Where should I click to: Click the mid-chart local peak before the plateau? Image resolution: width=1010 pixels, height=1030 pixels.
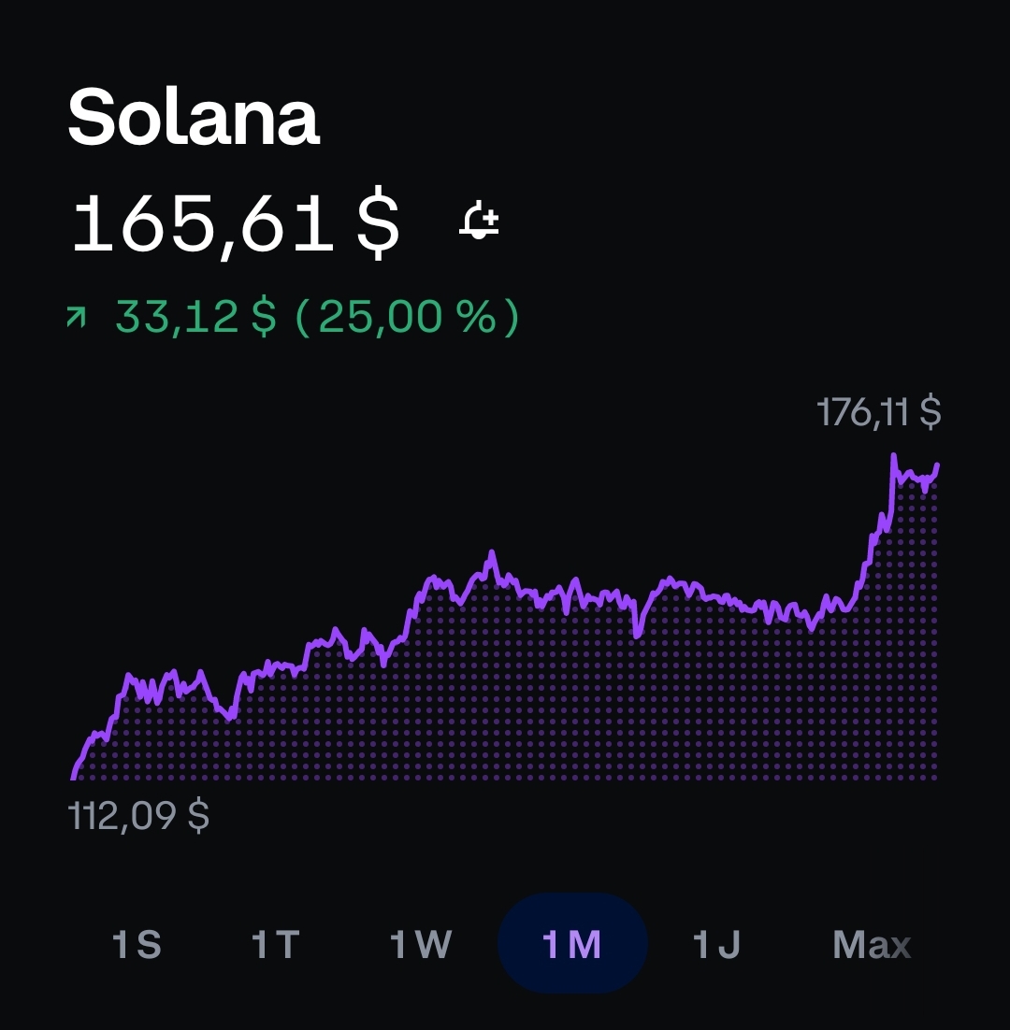coord(492,553)
